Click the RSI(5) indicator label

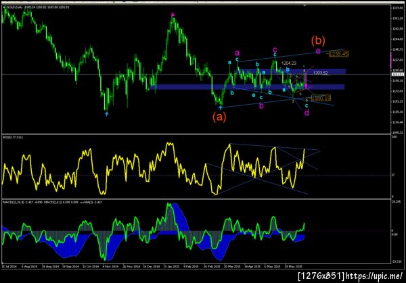(x=13, y=137)
